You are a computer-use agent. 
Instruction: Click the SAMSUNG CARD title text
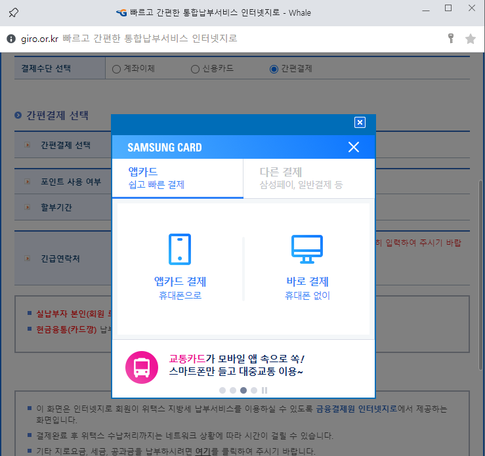tap(165, 148)
